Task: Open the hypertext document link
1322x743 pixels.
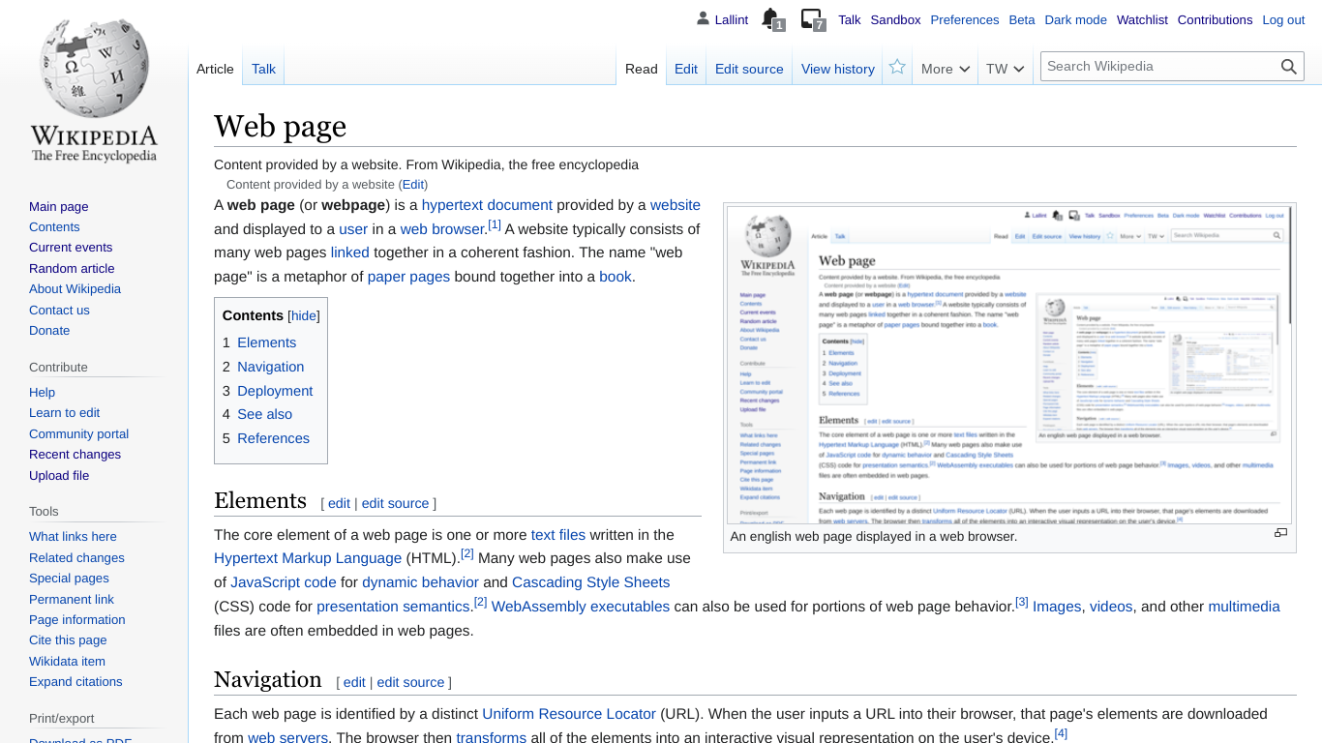Action: point(487,205)
